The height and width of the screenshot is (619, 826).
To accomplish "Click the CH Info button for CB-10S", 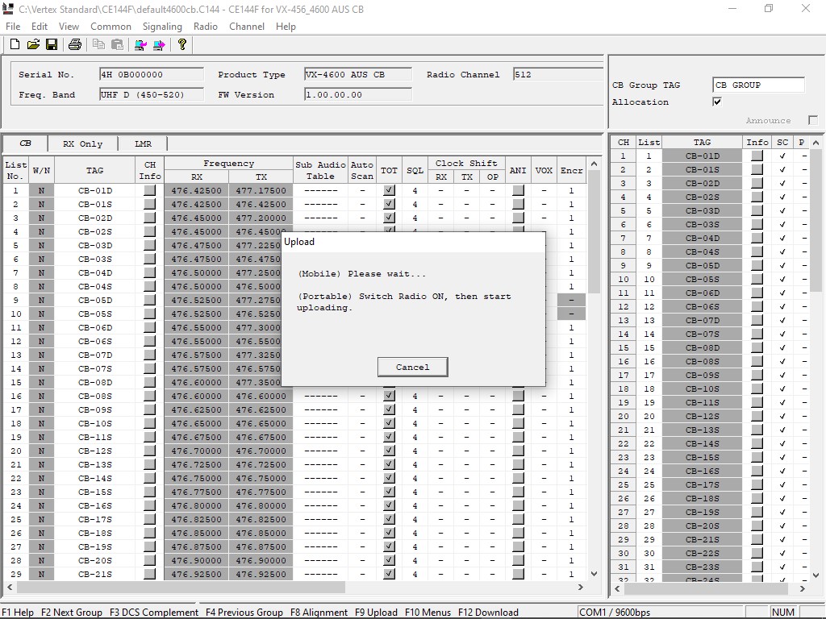I will point(149,423).
